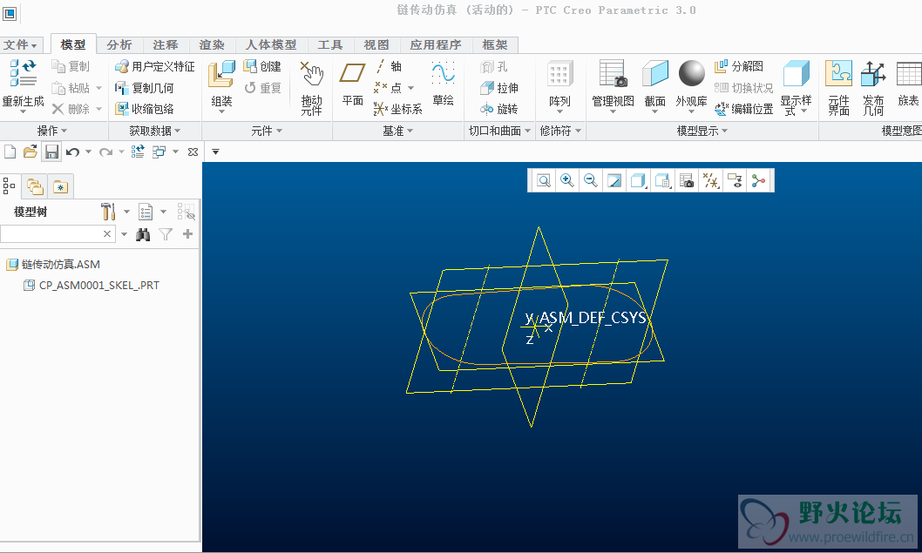Clear the model tree search with X
This screenshot has height=553, width=922.
pos(107,234)
